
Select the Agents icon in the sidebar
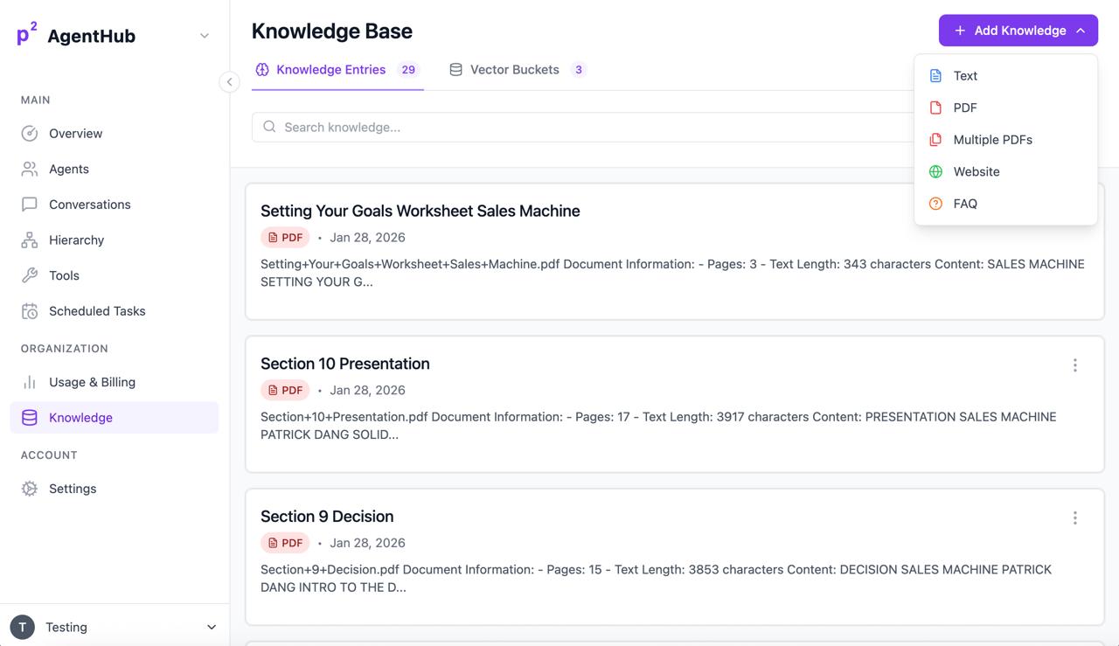(30, 169)
